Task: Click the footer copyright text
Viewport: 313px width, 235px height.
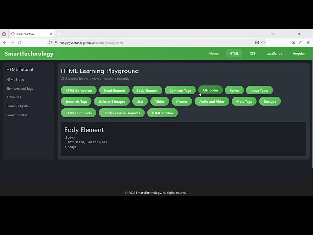Action: click(156, 192)
